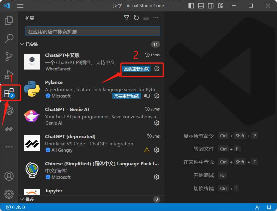Image resolution: width=277 pixels, height=211 pixels.
Task: Open the ChatGPT [deprecated] extension title
Action: 70,136
